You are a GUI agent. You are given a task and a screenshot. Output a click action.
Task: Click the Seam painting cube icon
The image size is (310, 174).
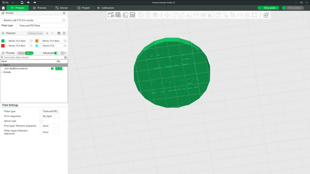pos(218,15)
